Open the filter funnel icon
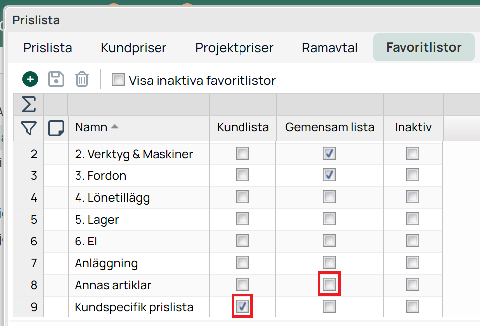This screenshot has width=480, height=326. point(29,128)
